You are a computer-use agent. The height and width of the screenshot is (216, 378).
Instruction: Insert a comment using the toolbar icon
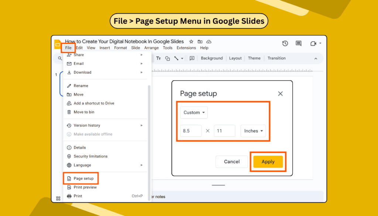(192, 58)
